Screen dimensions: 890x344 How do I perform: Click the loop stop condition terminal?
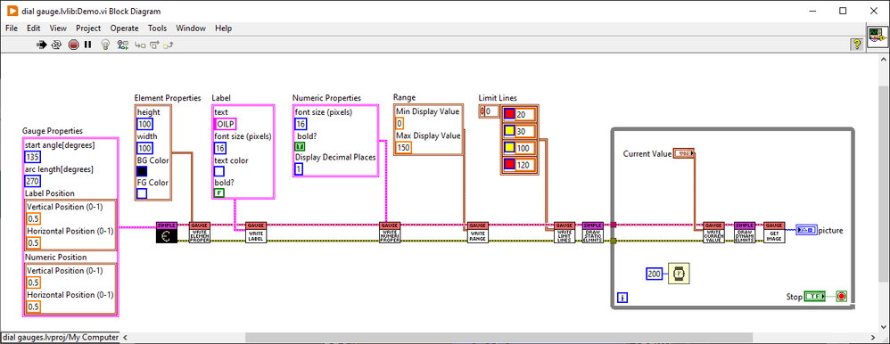841,296
